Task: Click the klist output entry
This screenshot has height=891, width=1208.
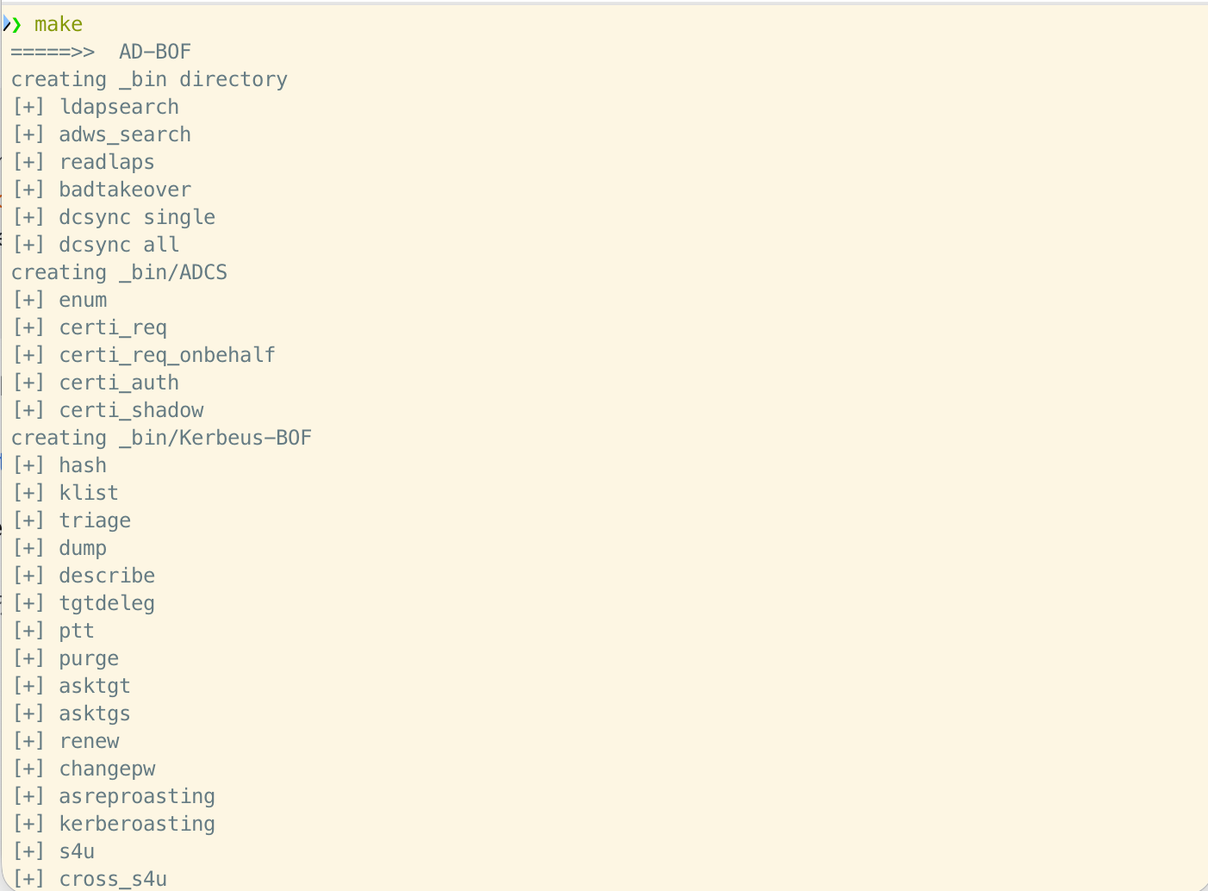Action: click(x=89, y=493)
